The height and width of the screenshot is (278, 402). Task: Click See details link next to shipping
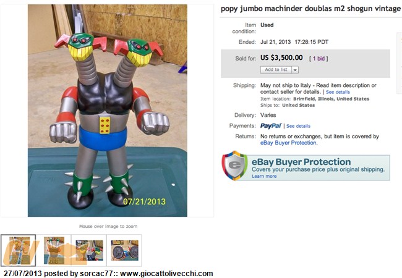(x=338, y=92)
